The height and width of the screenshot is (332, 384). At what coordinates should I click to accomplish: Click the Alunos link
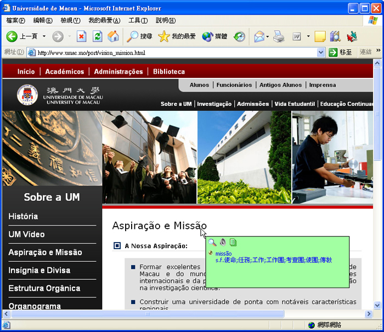click(x=199, y=85)
